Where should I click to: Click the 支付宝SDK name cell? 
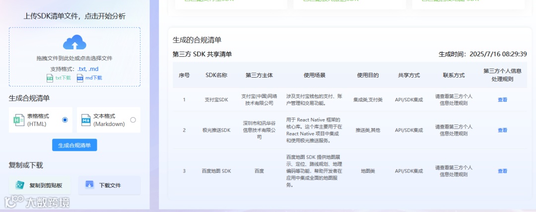coord(216,100)
